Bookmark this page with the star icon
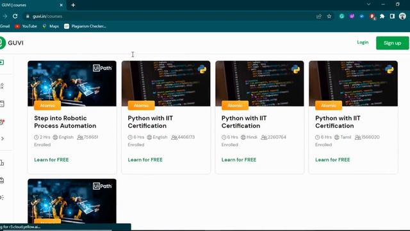The image size is (410, 231). pos(329,16)
